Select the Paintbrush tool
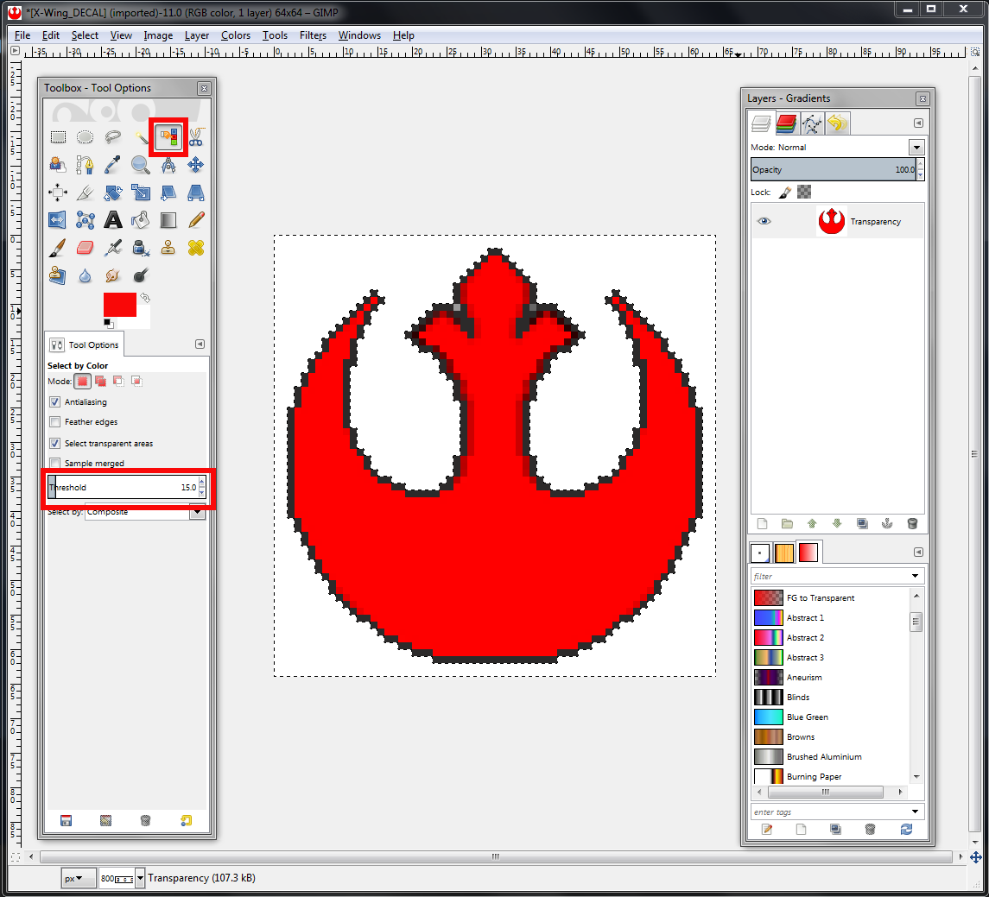 pyautogui.click(x=57, y=248)
